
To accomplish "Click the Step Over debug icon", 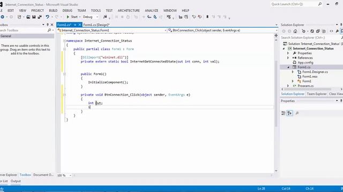I will pos(155,17).
